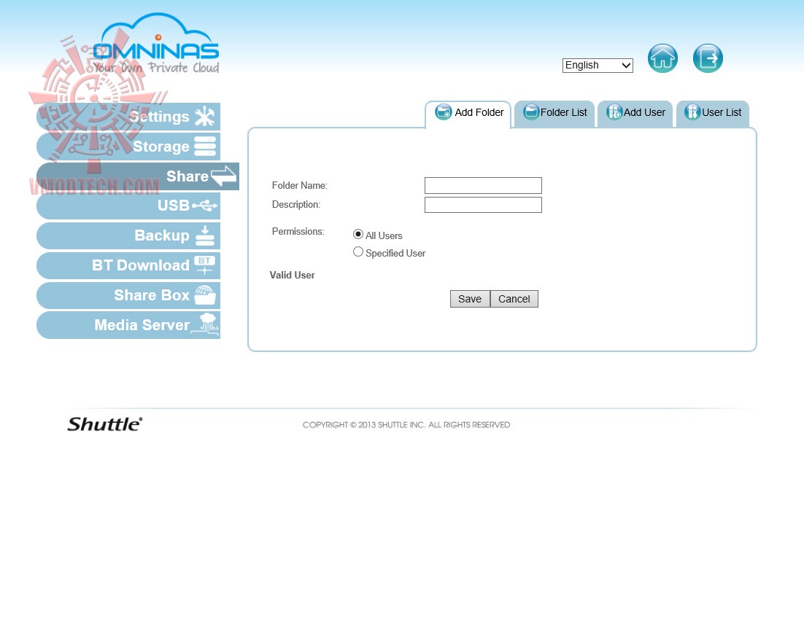Click the Backup download icon
Screen dimensions: 804x640
tap(204, 235)
